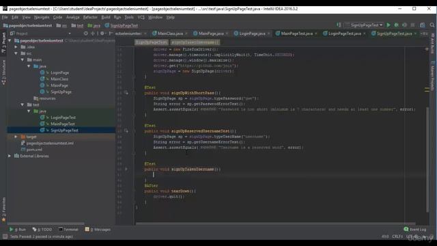Switch to LoginPageTest.java editor tab
The width and height of the screenshot is (437, 246).
(344, 33)
